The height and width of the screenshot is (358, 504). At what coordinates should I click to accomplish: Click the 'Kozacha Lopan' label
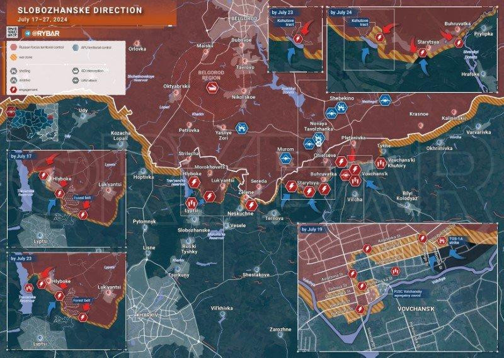click(x=120, y=136)
